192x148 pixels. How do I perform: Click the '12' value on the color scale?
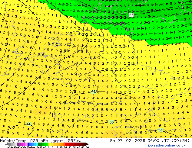57,147
